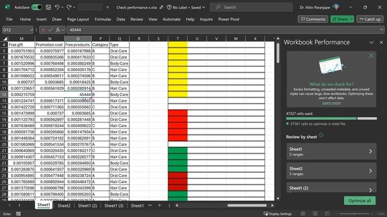Select column T header

point(178,39)
